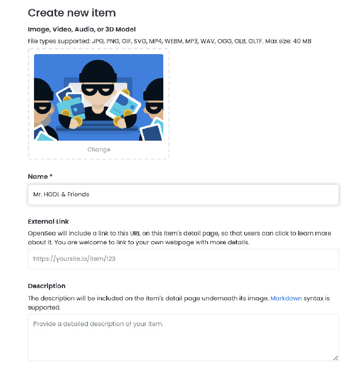Click the Image, Video, Audio, or 3D Model label

[81, 29]
